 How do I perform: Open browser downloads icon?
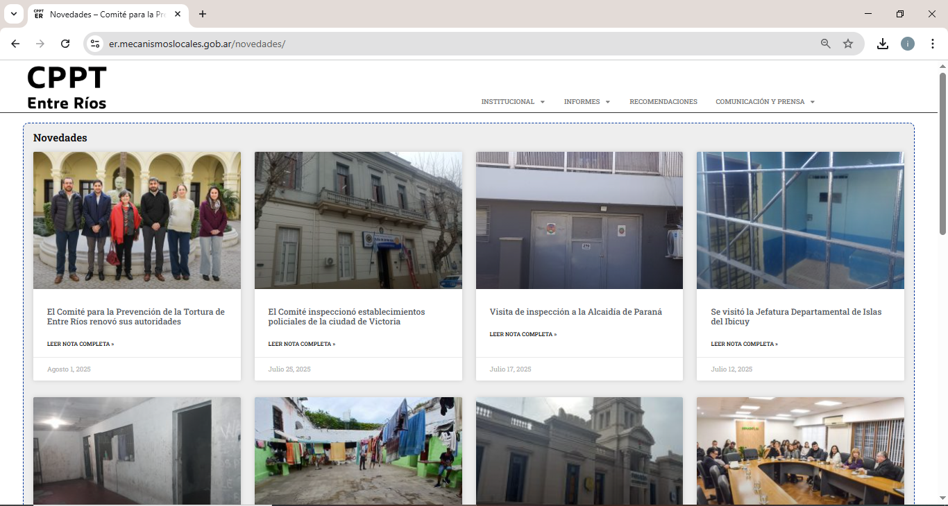coord(882,44)
